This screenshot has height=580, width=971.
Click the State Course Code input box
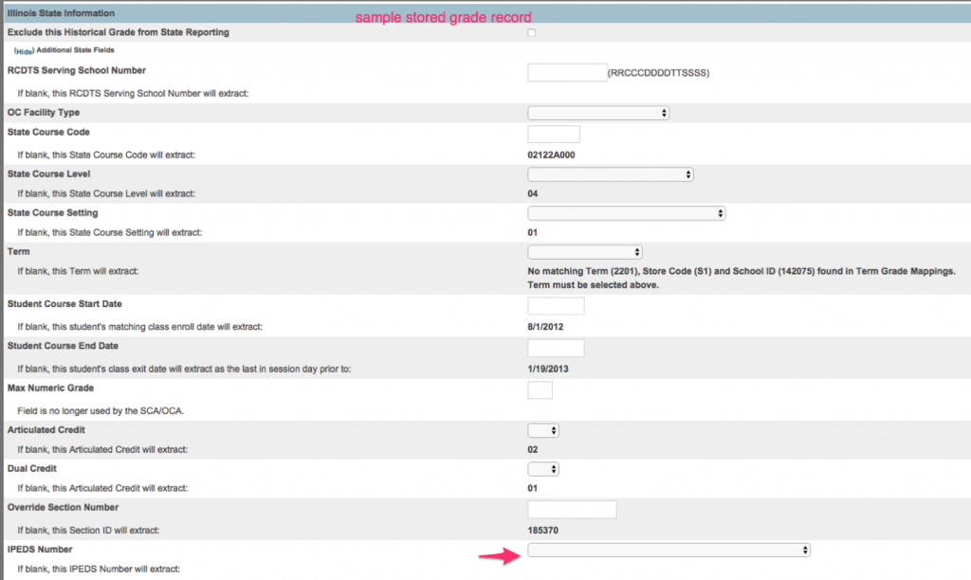tap(554, 135)
